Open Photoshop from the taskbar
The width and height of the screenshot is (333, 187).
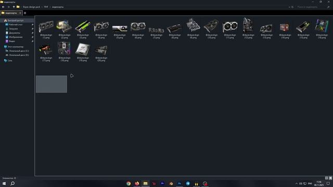[x=180, y=183]
